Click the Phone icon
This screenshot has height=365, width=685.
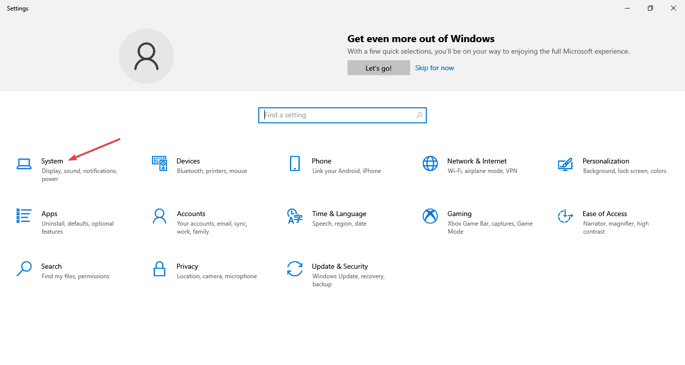click(x=294, y=163)
